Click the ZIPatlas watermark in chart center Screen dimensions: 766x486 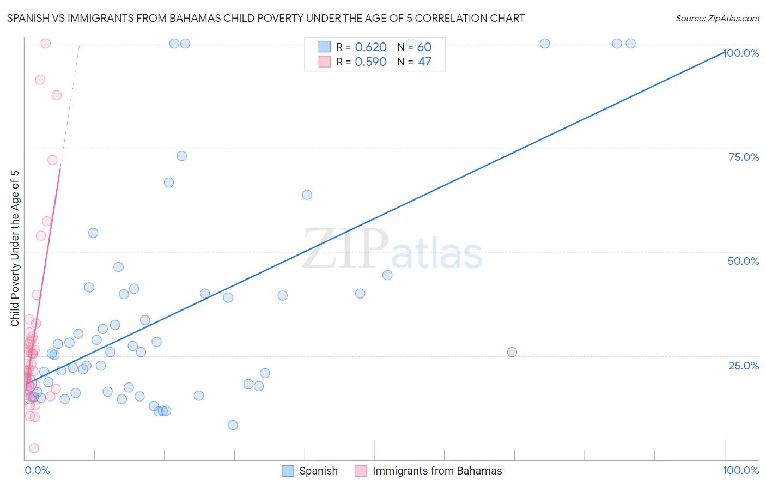pyautogui.click(x=392, y=250)
